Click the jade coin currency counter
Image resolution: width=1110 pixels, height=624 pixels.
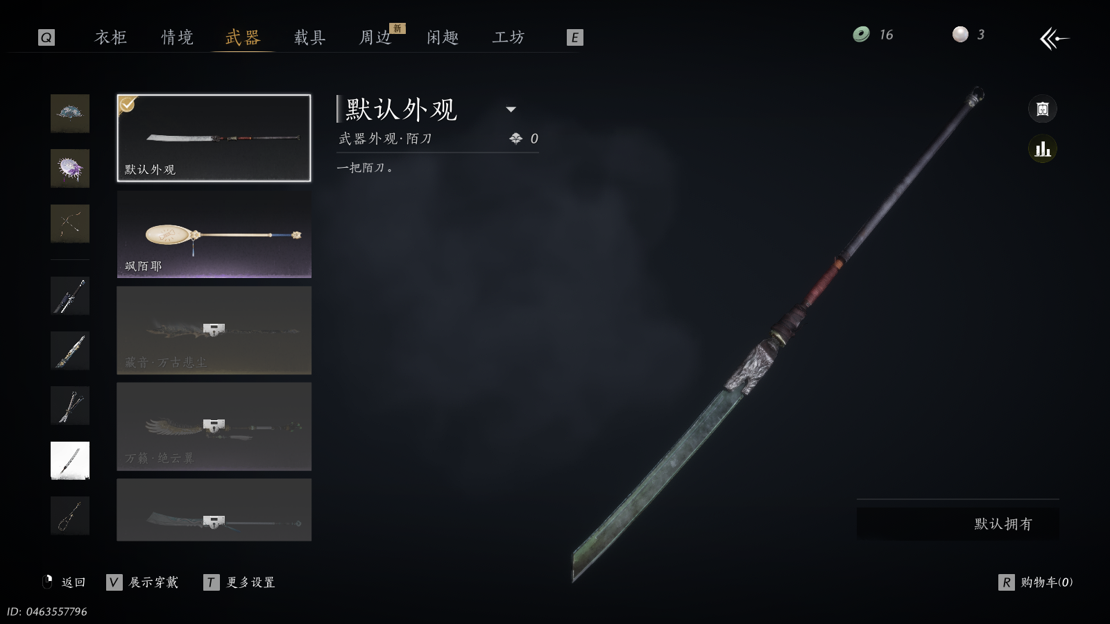point(873,35)
